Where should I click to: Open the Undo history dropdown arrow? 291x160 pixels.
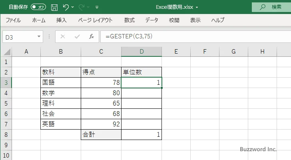[x=73, y=7]
